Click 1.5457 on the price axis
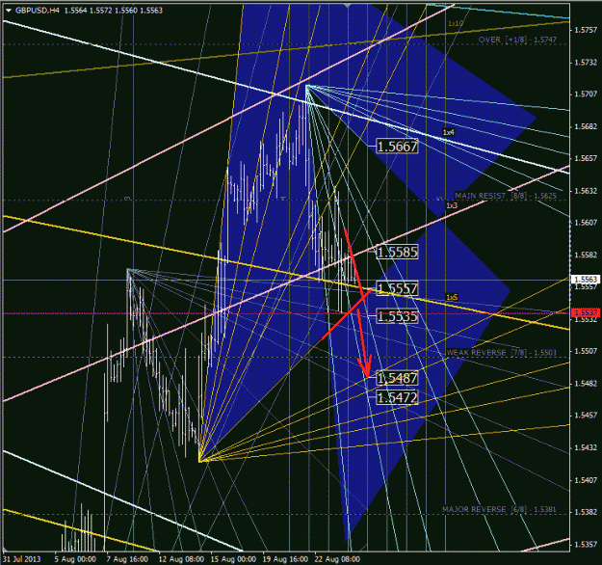602x565 pixels. point(586,416)
